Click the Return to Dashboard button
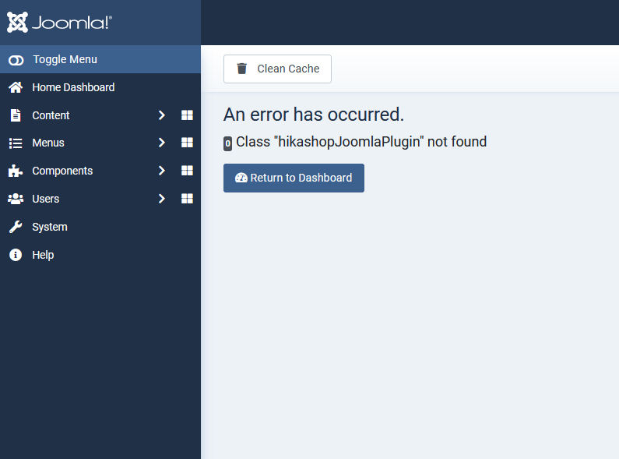 tap(294, 178)
